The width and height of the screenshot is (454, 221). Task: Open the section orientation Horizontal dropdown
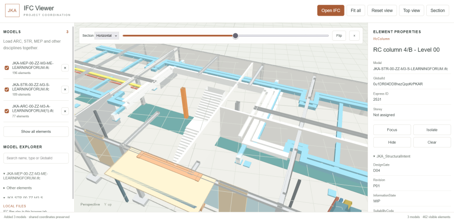click(106, 36)
